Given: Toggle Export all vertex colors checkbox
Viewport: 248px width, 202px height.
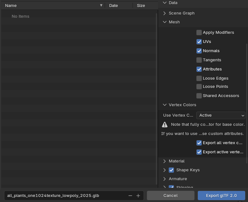Looking at the screenshot, I should [199, 143].
